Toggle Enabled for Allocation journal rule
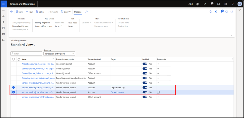244x118 pixels. tap(145, 64)
